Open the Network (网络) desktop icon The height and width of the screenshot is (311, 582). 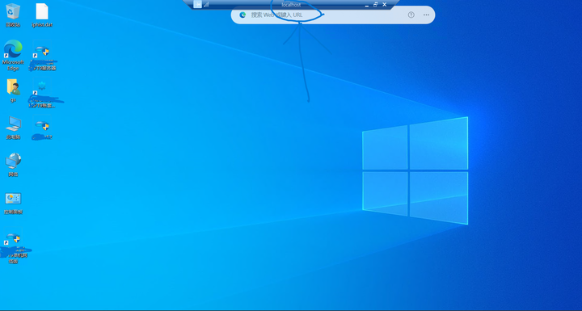pyautogui.click(x=14, y=165)
